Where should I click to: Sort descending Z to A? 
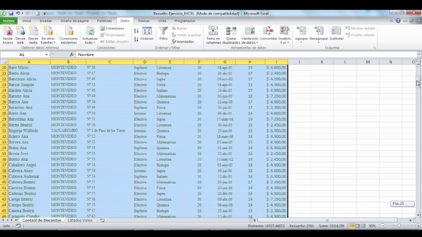[x=136, y=39]
